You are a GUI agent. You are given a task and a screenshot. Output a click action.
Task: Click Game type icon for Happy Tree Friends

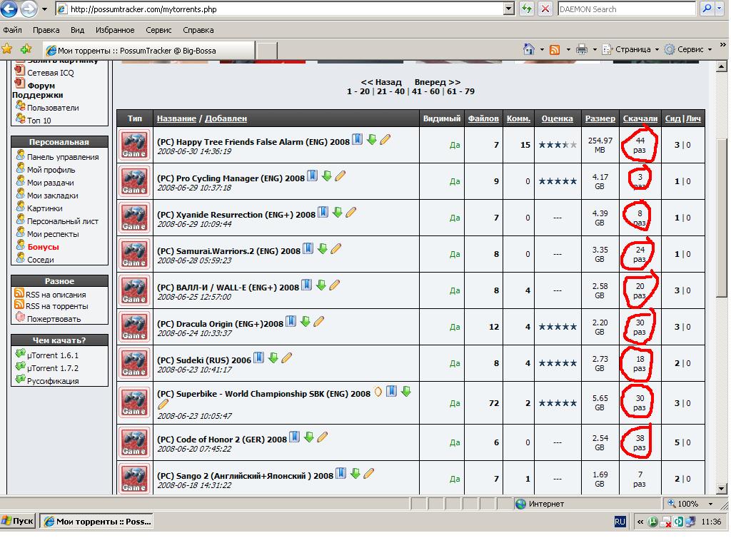[x=134, y=144]
